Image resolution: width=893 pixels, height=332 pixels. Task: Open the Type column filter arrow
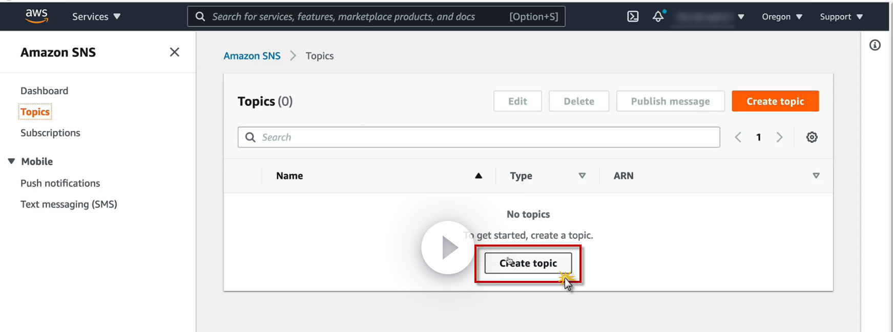coord(582,175)
